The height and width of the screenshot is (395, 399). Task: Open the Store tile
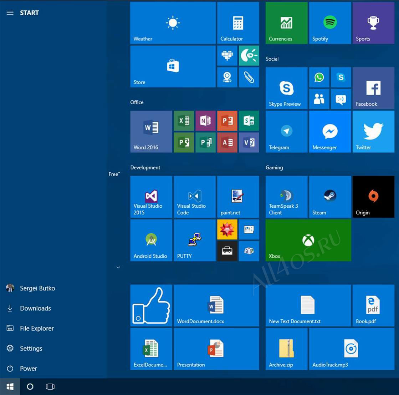(173, 66)
